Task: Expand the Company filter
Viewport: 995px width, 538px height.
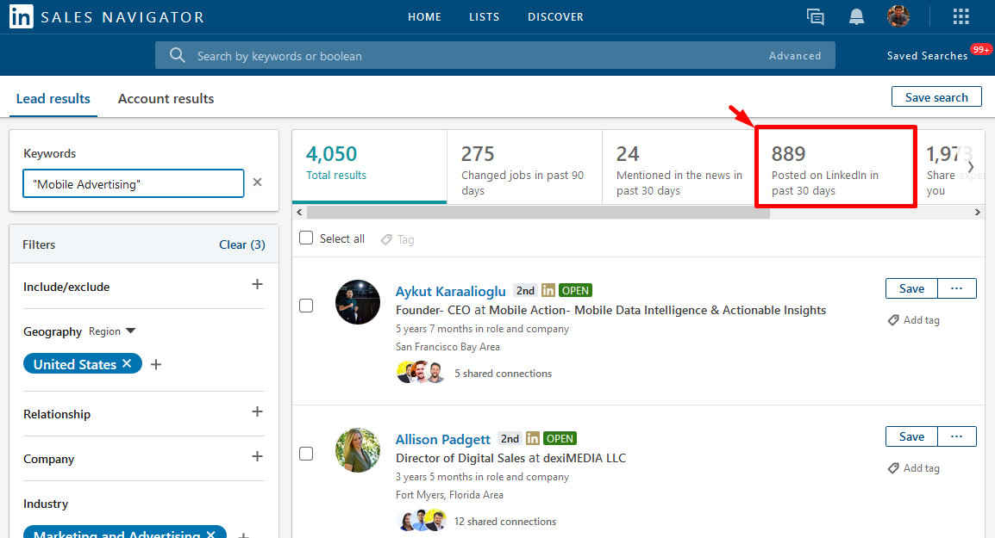Action: (257, 456)
